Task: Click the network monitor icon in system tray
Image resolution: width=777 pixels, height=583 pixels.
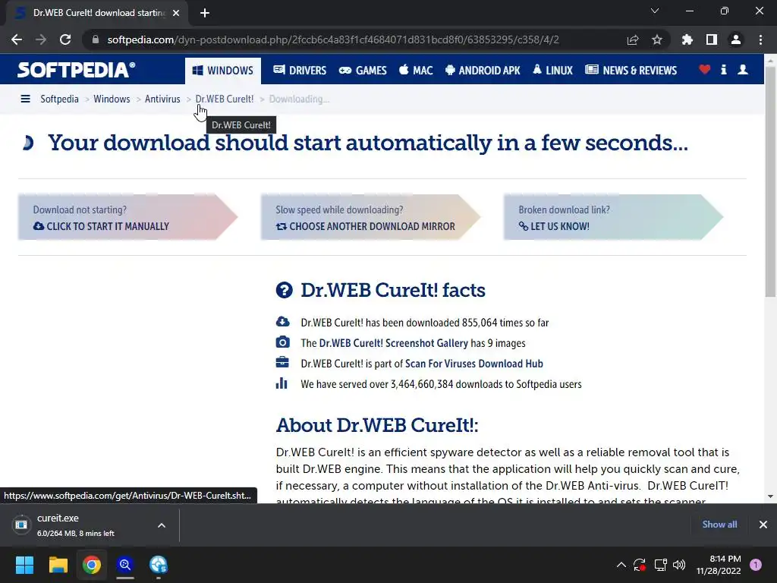Action: [660, 565]
